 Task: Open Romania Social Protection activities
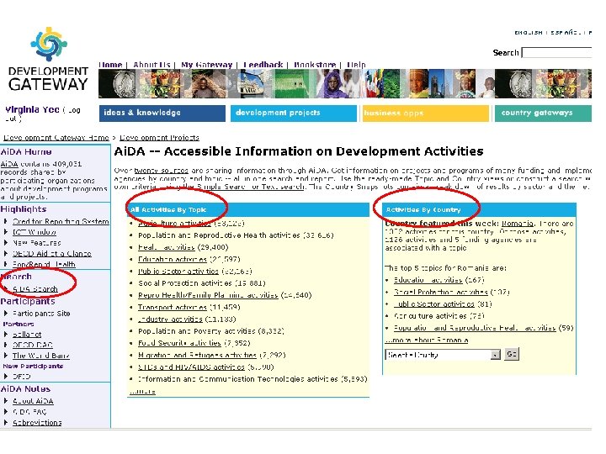pos(440,292)
